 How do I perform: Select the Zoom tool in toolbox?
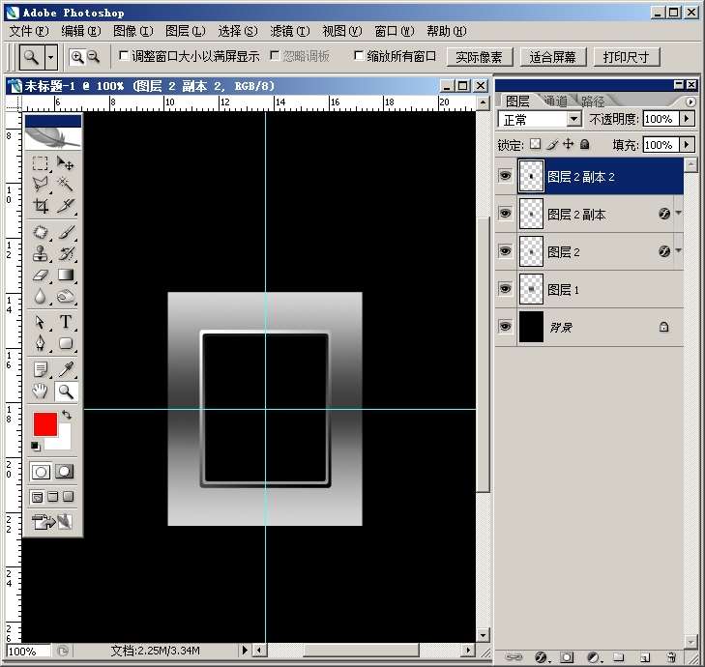66,391
